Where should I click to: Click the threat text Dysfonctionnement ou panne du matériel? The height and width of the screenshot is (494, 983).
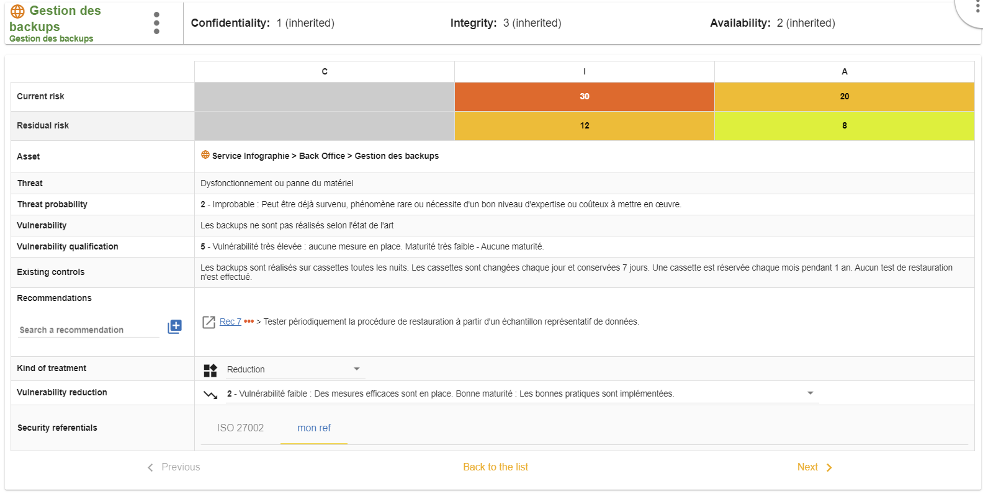point(277,183)
